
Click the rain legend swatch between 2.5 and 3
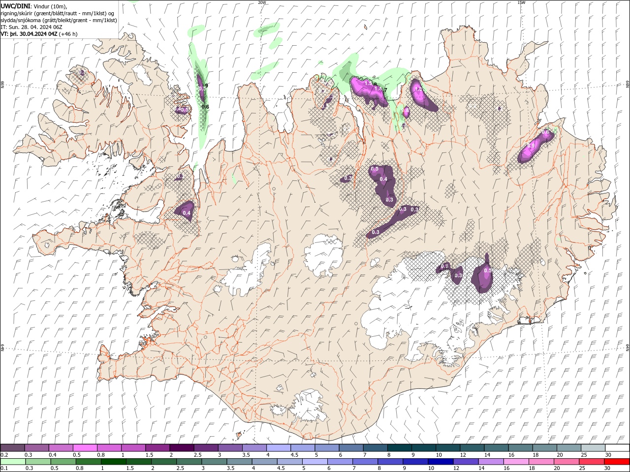(189, 462)
